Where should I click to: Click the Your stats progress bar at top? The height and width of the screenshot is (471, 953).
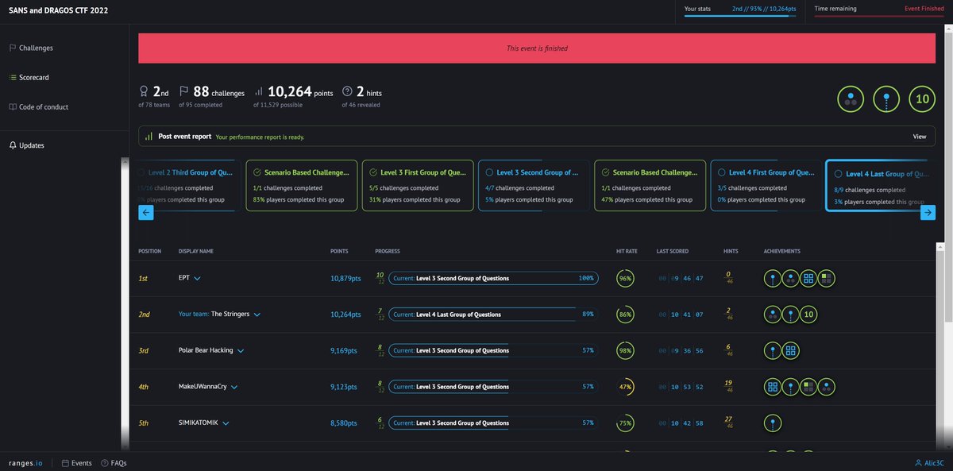[x=740, y=16]
